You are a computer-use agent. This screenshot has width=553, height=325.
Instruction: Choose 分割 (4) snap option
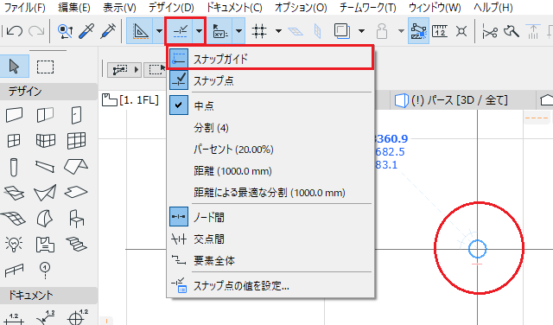click(270, 127)
